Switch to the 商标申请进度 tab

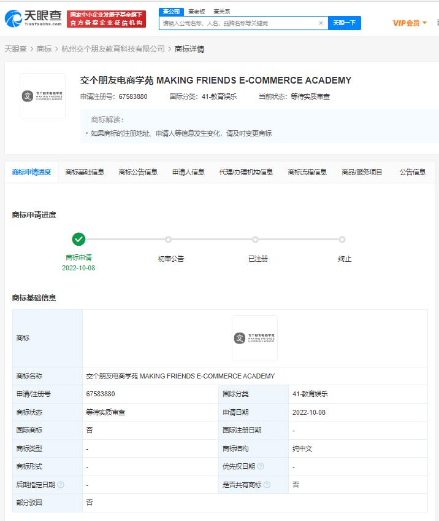point(31,172)
